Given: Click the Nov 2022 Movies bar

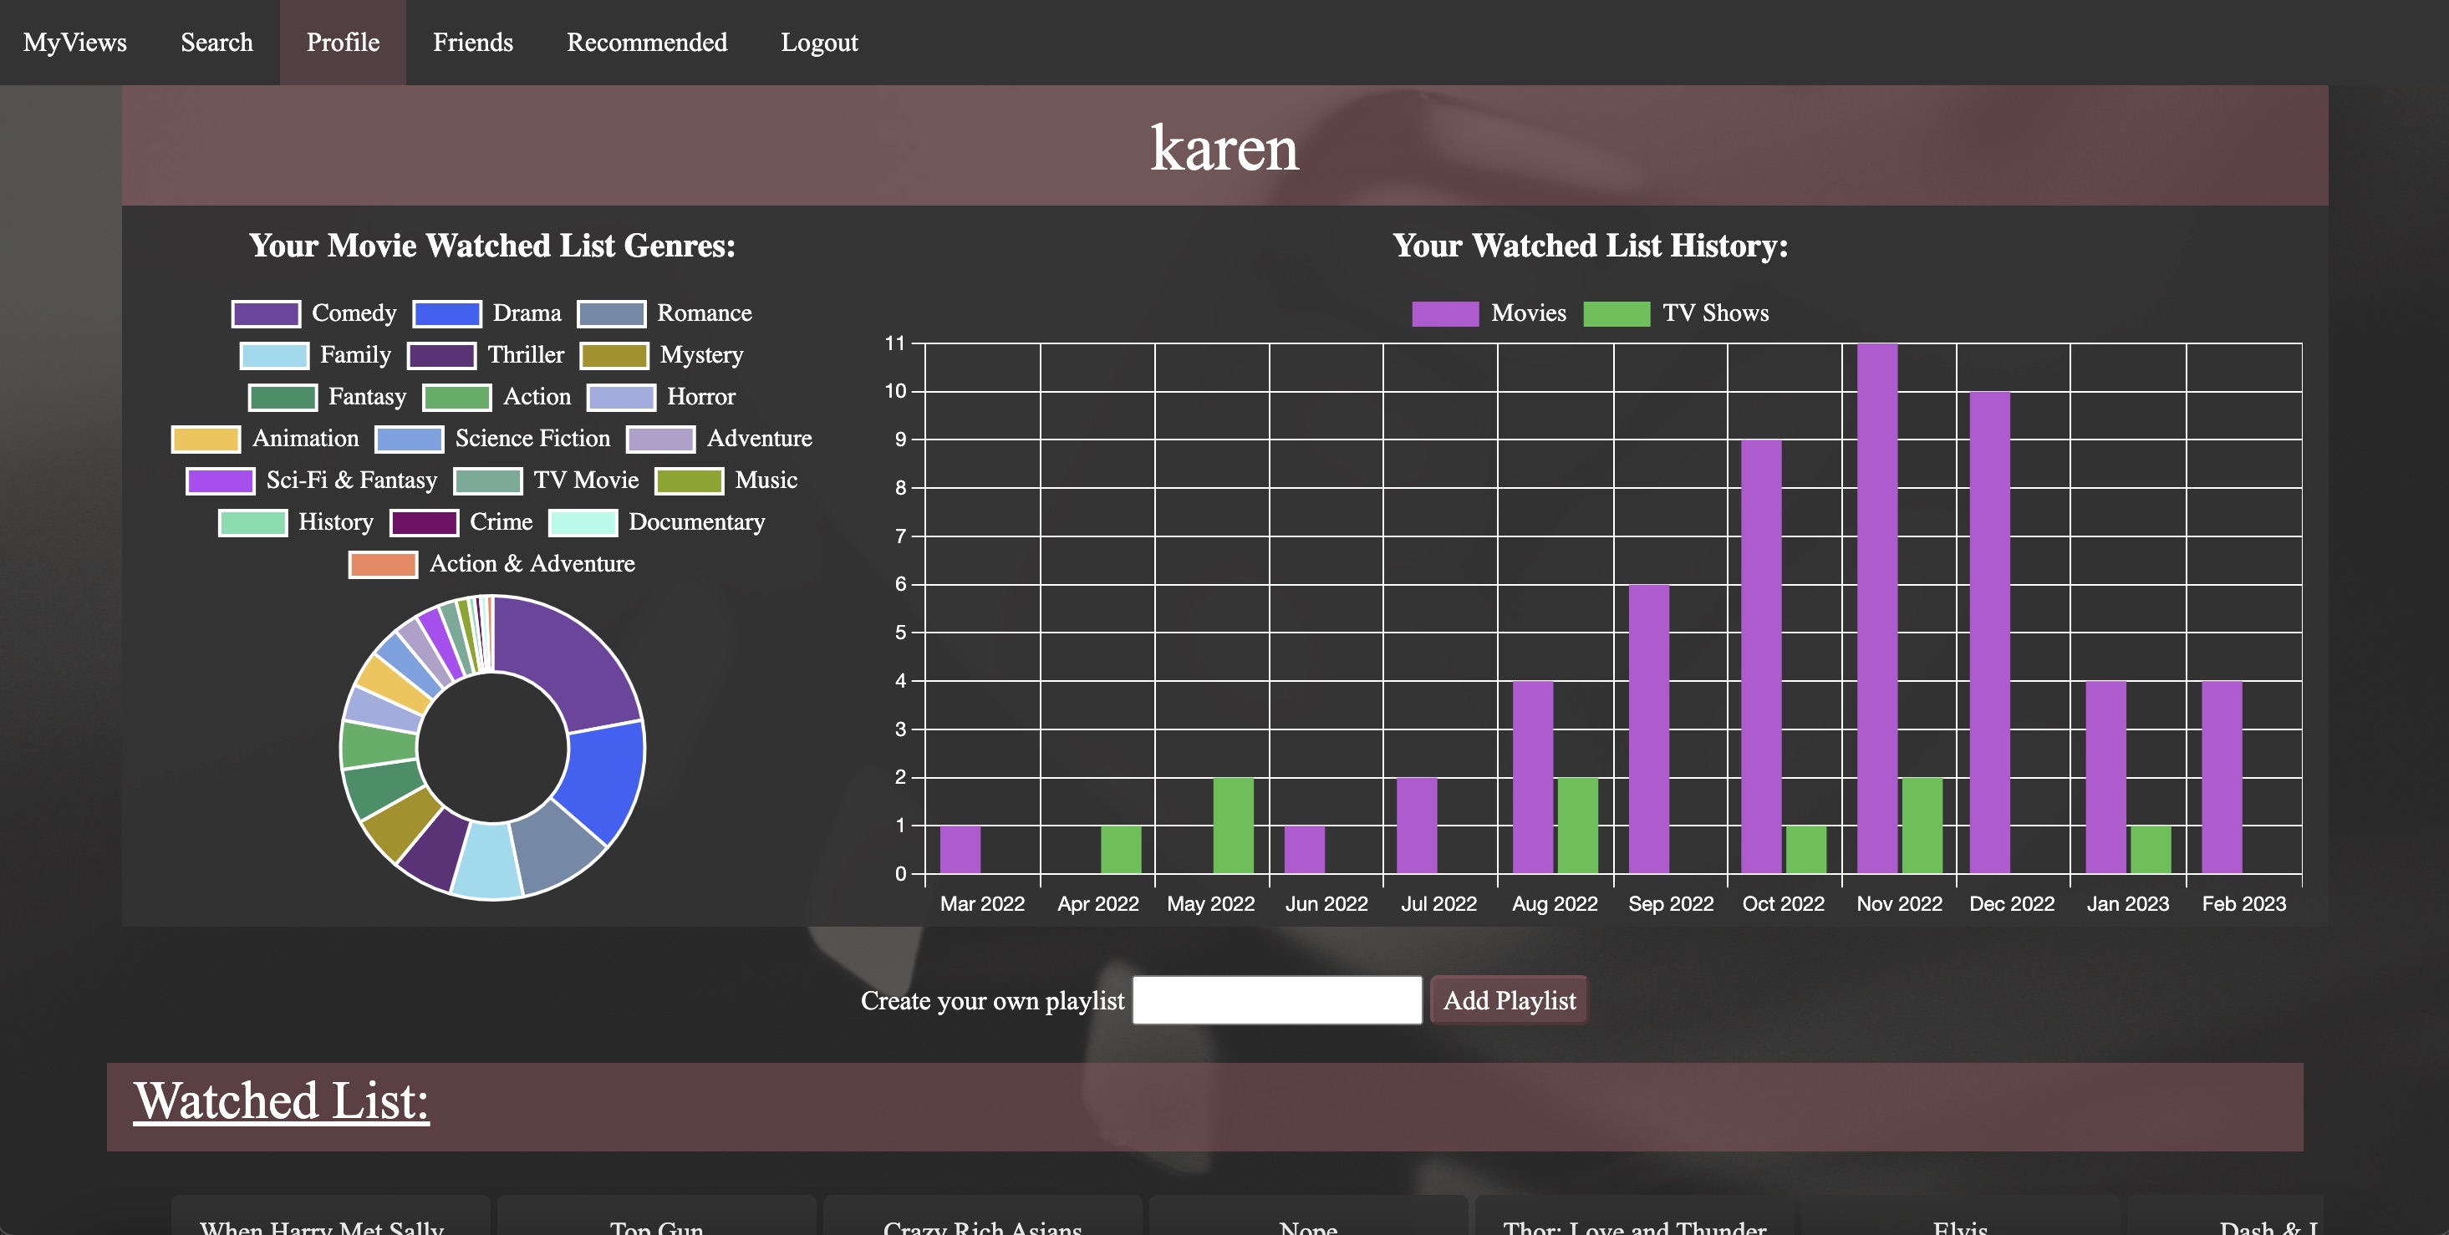Looking at the screenshot, I should pyautogui.click(x=1876, y=608).
